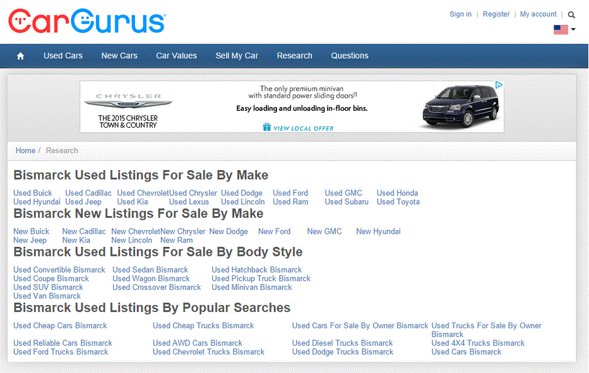Viewport: 589px width, 373px height.
Task: Click the New Hyundai link
Action: [378, 232]
